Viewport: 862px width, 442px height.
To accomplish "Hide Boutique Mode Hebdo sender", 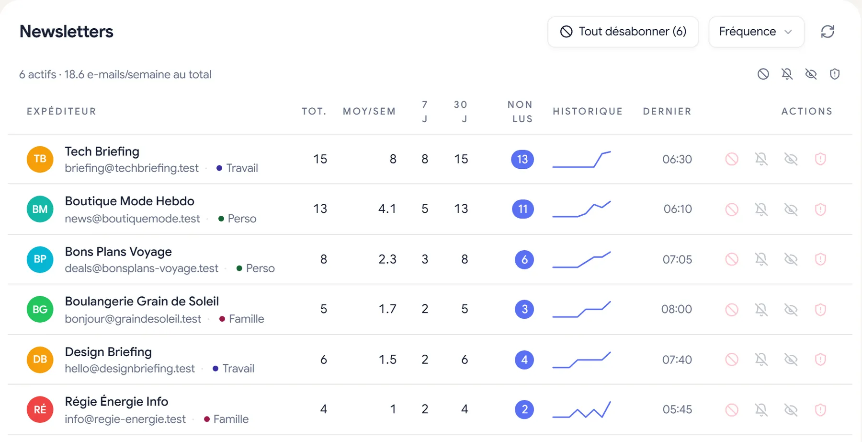I will click(x=791, y=209).
